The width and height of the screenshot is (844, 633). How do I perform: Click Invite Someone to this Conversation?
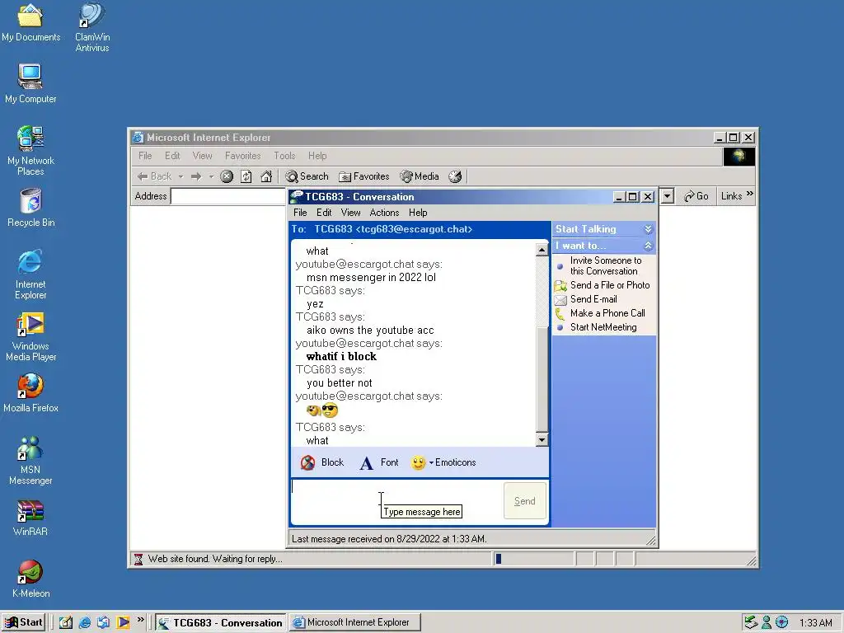click(x=606, y=266)
